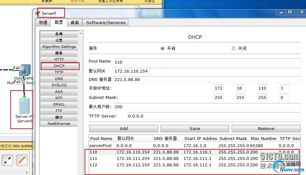Focus the Pool Name input field
Image resolution: width=306 pixels, height=175 pixels.
coord(207,62)
